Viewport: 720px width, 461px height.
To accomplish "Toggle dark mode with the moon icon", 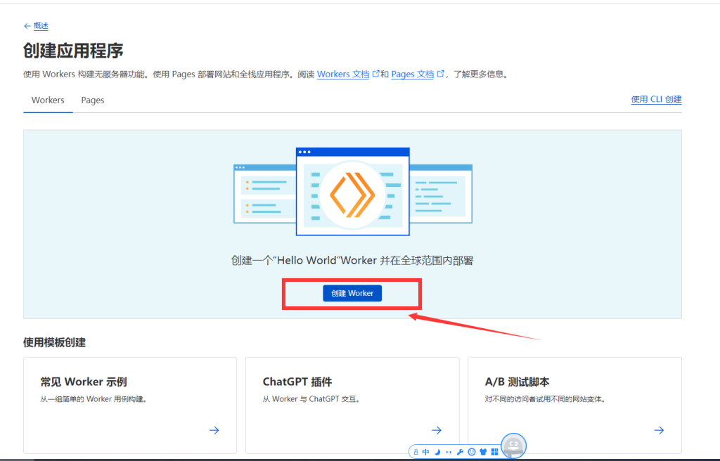I will 437,452.
